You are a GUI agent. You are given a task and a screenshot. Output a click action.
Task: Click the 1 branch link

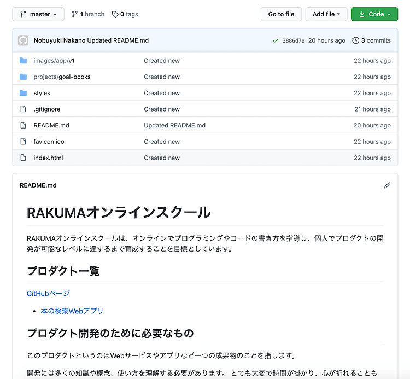point(88,14)
